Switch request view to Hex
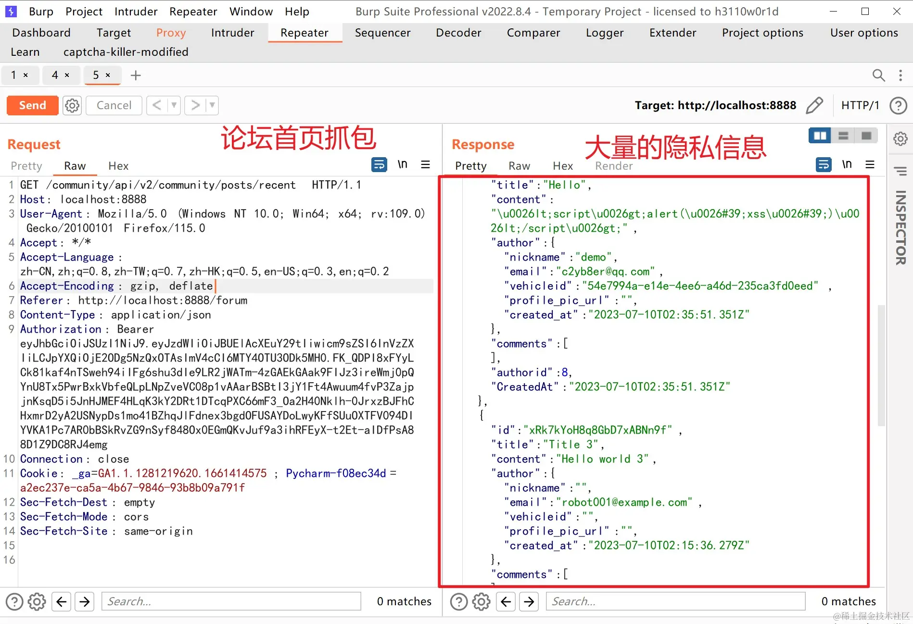This screenshot has height=624, width=913. (x=118, y=166)
